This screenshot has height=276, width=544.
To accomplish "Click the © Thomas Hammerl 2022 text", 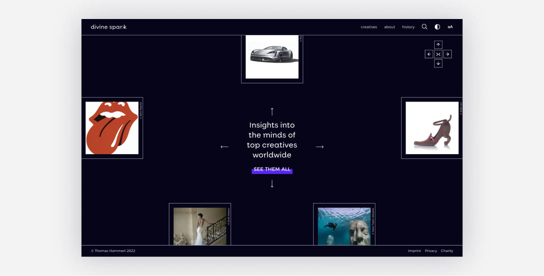I will pos(113,251).
